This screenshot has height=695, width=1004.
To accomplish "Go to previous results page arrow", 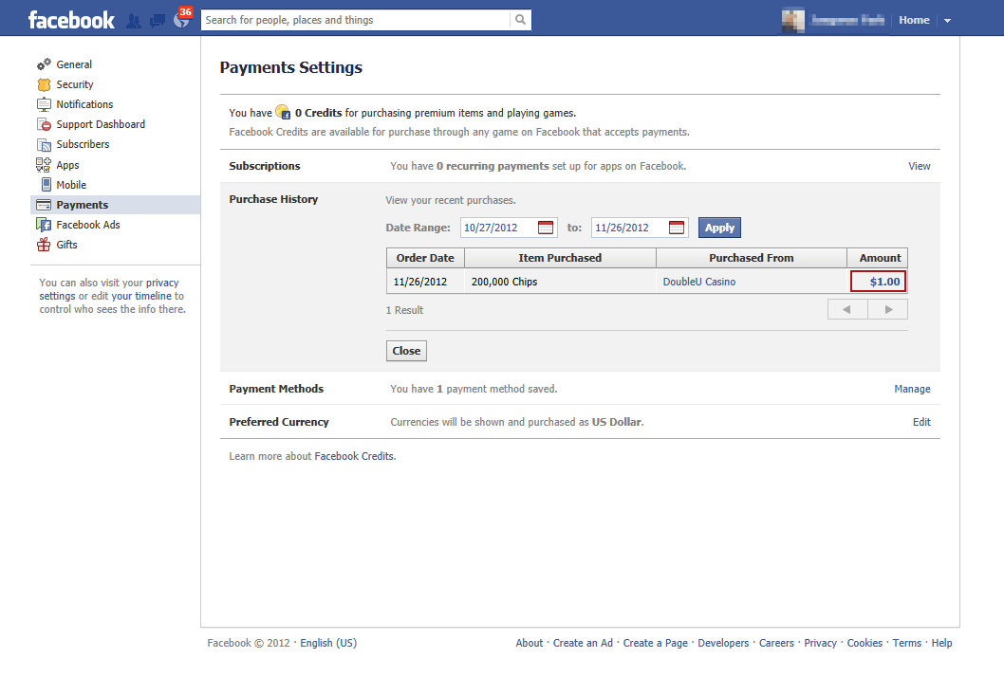I will 847,309.
